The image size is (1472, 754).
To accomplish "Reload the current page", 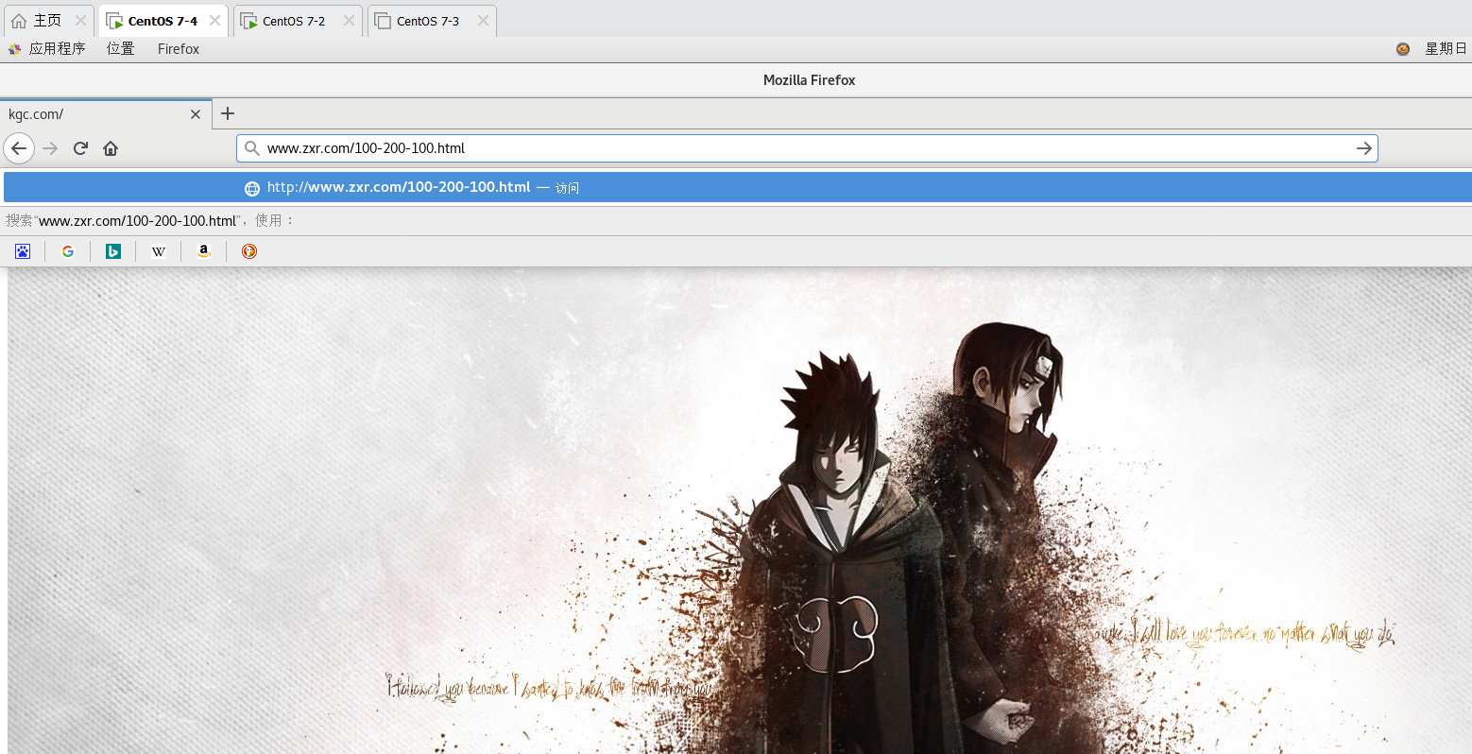I will point(80,147).
